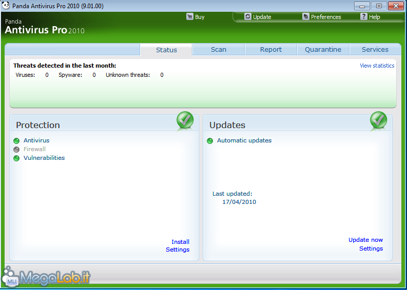Click the green dot beside Automatic updates
This screenshot has width=407, height=290.
pos(210,141)
